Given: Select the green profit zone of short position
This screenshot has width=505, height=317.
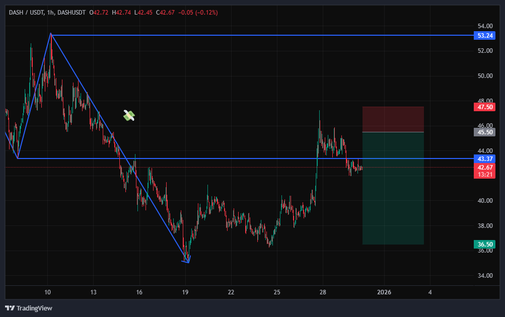Looking at the screenshot, I should click(x=393, y=191).
